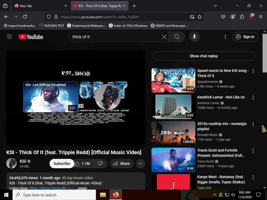Viewport: 267px width, 200px height.
Task: Open Firefox account icon
Action: [x=233, y=17]
